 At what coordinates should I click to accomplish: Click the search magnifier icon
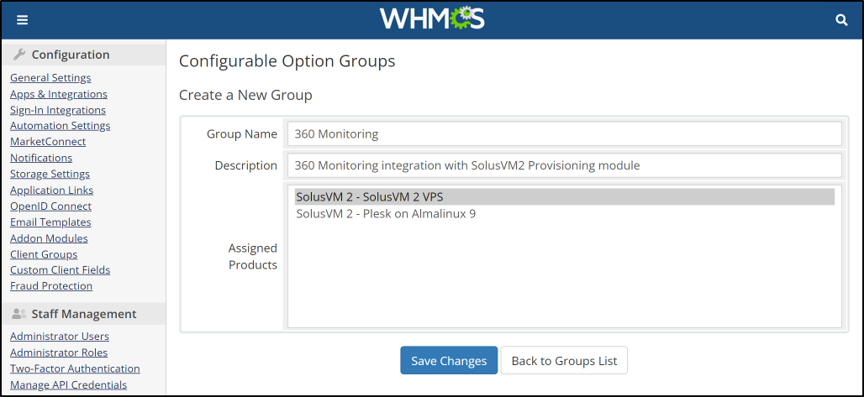(841, 20)
